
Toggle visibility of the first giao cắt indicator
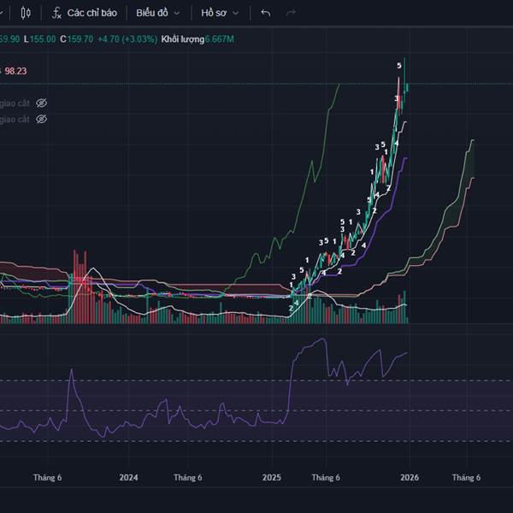[x=41, y=103]
